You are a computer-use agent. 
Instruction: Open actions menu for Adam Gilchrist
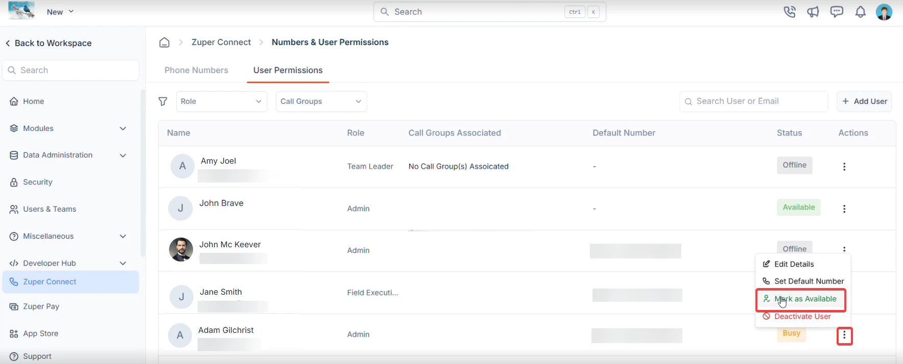click(x=844, y=335)
